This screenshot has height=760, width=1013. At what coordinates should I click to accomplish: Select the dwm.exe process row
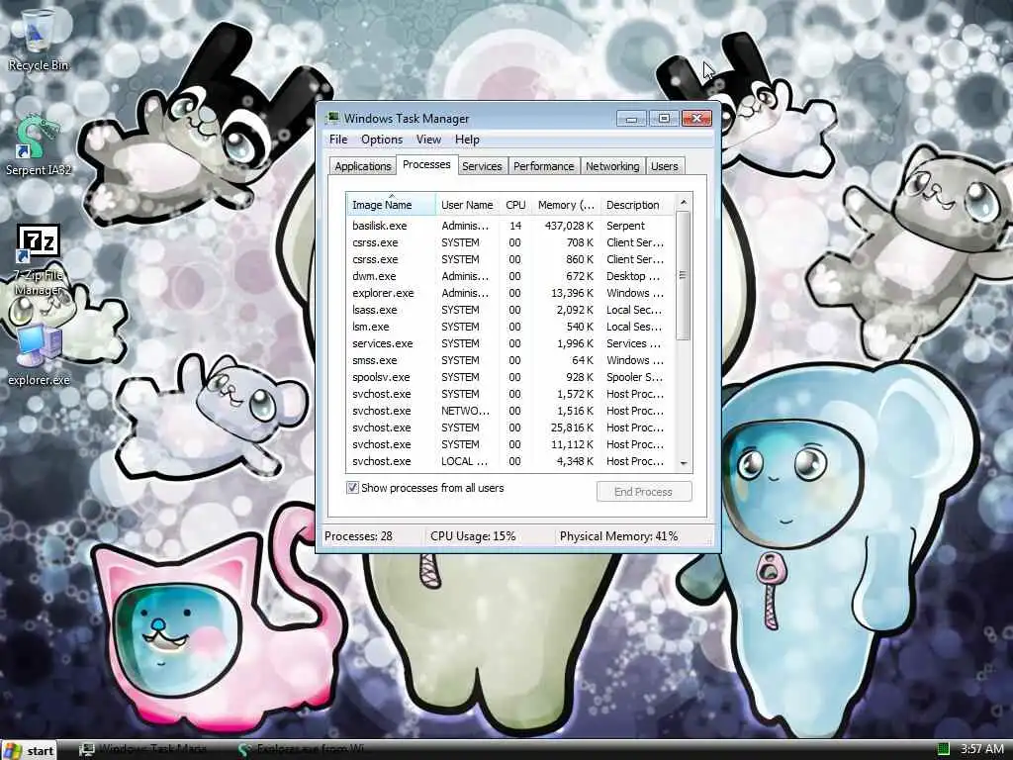tap(510, 276)
